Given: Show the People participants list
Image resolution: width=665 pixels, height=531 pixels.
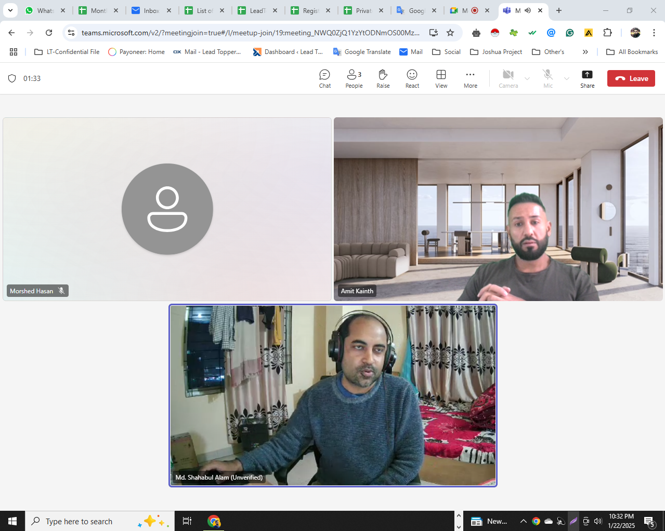Looking at the screenshot, I should pyautogui.click(x=354, y=78).
